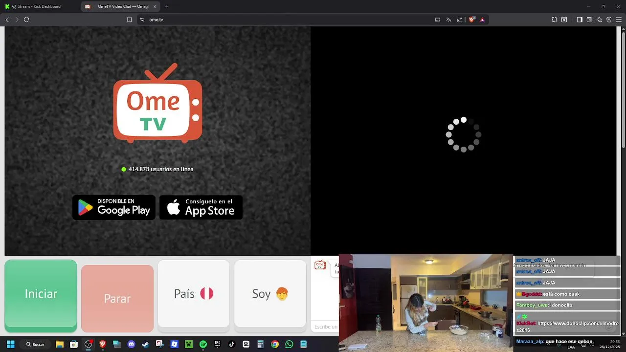Open the Soy gender selector

point(270,293)
